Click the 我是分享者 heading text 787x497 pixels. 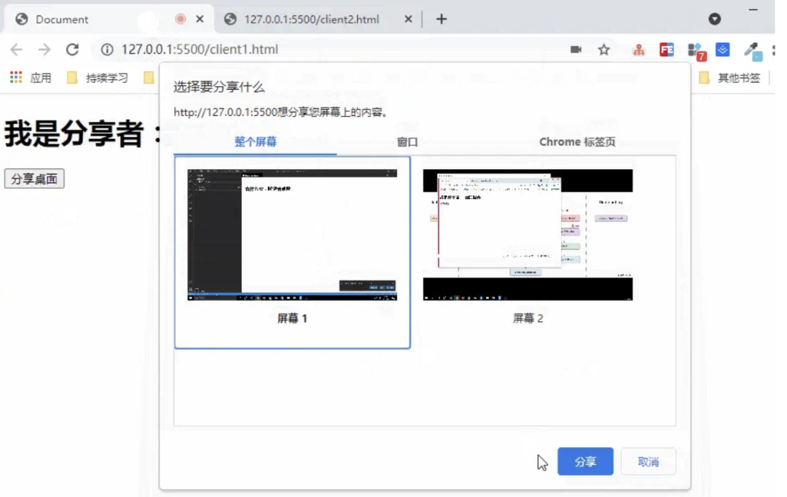click(x=83, y=134)
